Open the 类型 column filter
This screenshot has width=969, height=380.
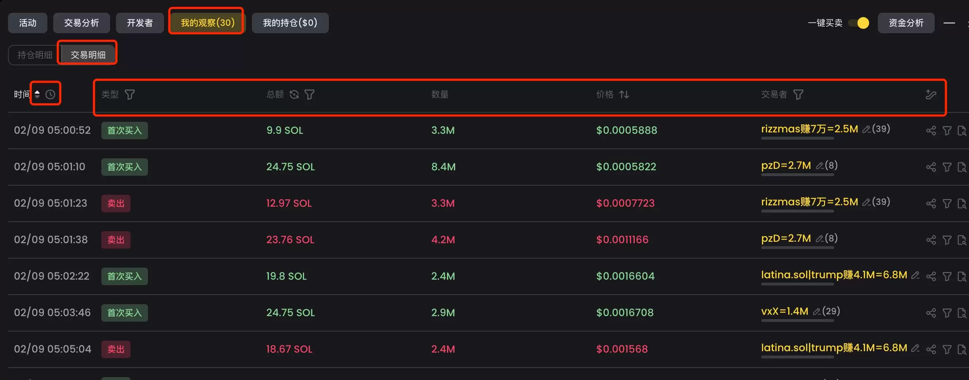click(x=130, y=94)
